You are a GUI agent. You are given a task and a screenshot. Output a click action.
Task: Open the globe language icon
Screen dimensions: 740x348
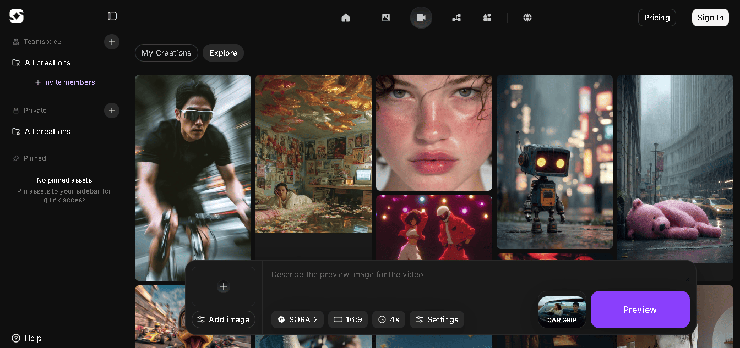(x=527, y=18)
